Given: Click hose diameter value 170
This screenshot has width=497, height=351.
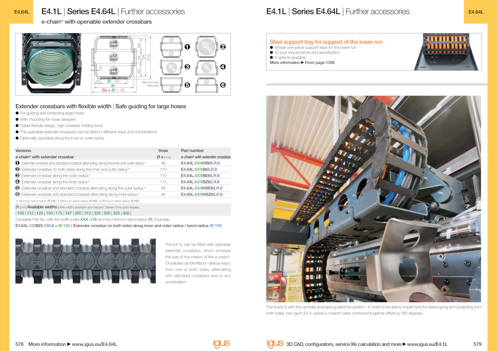Looking at the screenshot, I should (163, 169).
